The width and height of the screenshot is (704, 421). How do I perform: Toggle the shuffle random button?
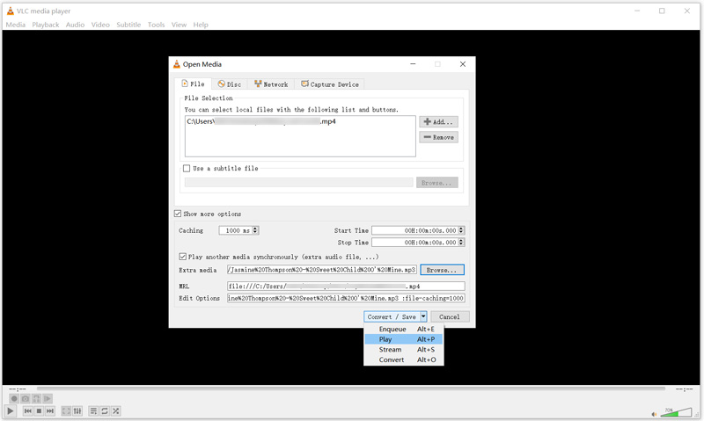coord(116,410)
